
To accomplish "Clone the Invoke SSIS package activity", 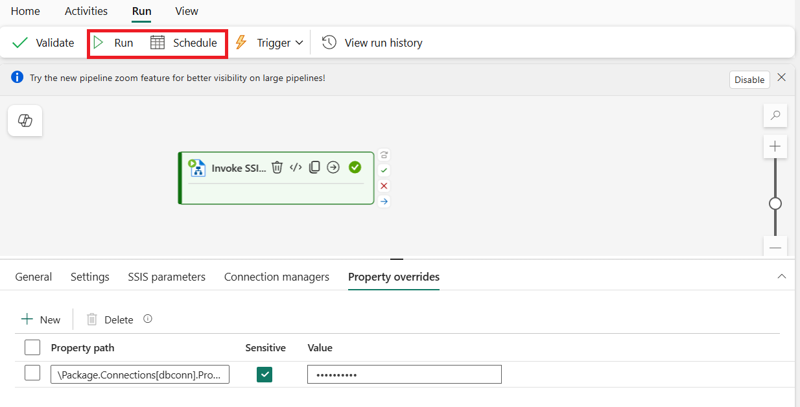I will click(x=314, y=168).
